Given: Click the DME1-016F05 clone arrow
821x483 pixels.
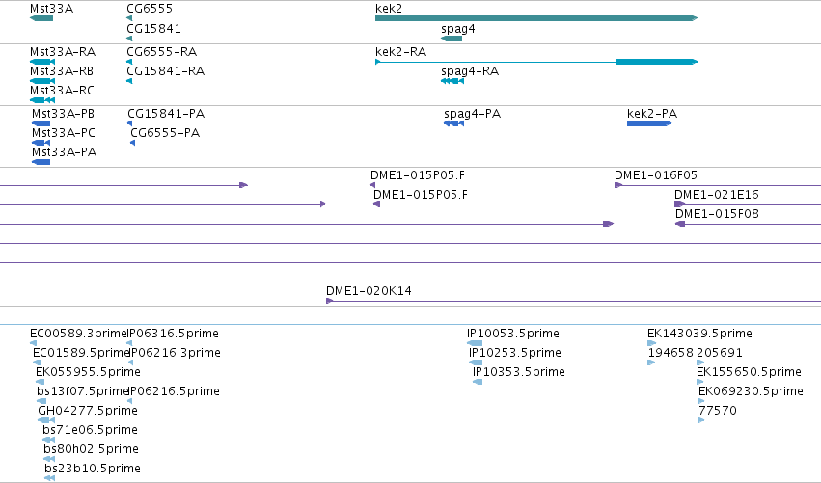Looking at the screenshot, I should point(618,185).
